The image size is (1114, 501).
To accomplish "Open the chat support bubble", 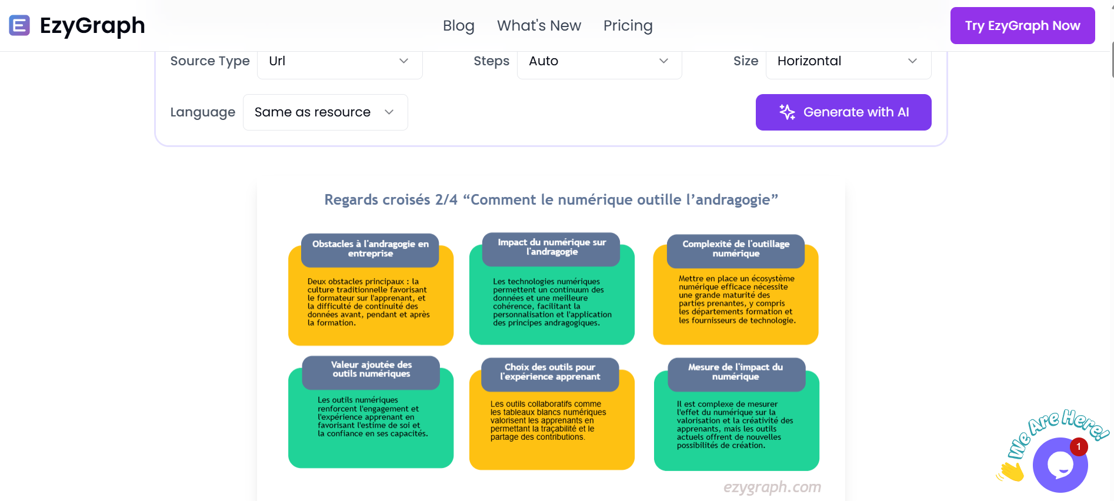I will pos(1060,466).
